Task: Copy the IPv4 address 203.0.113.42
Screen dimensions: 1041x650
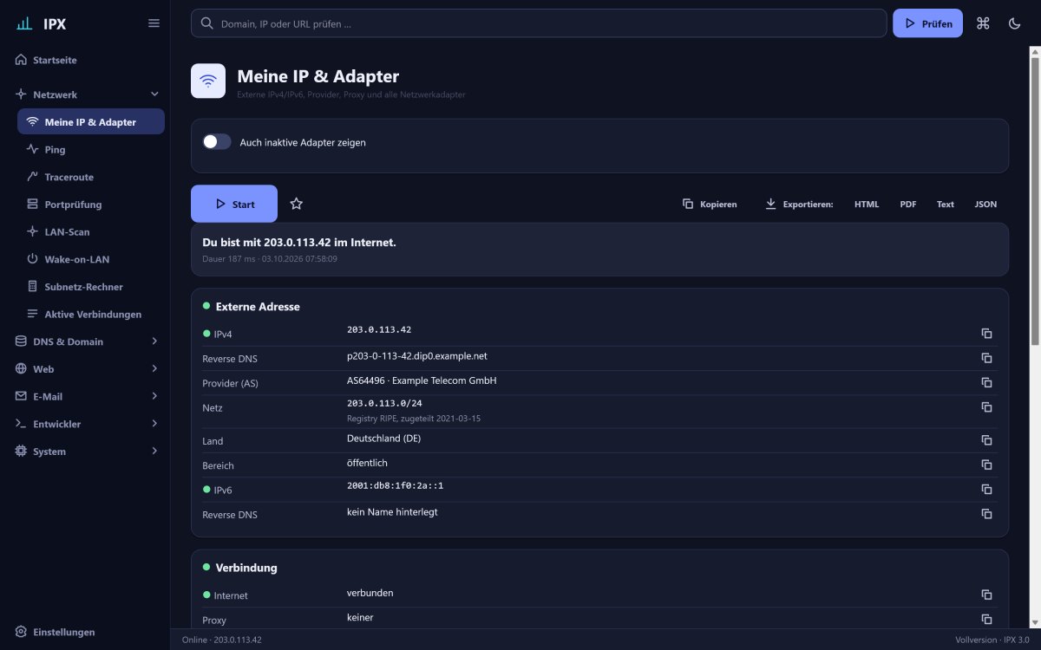Action: point(986,334)
